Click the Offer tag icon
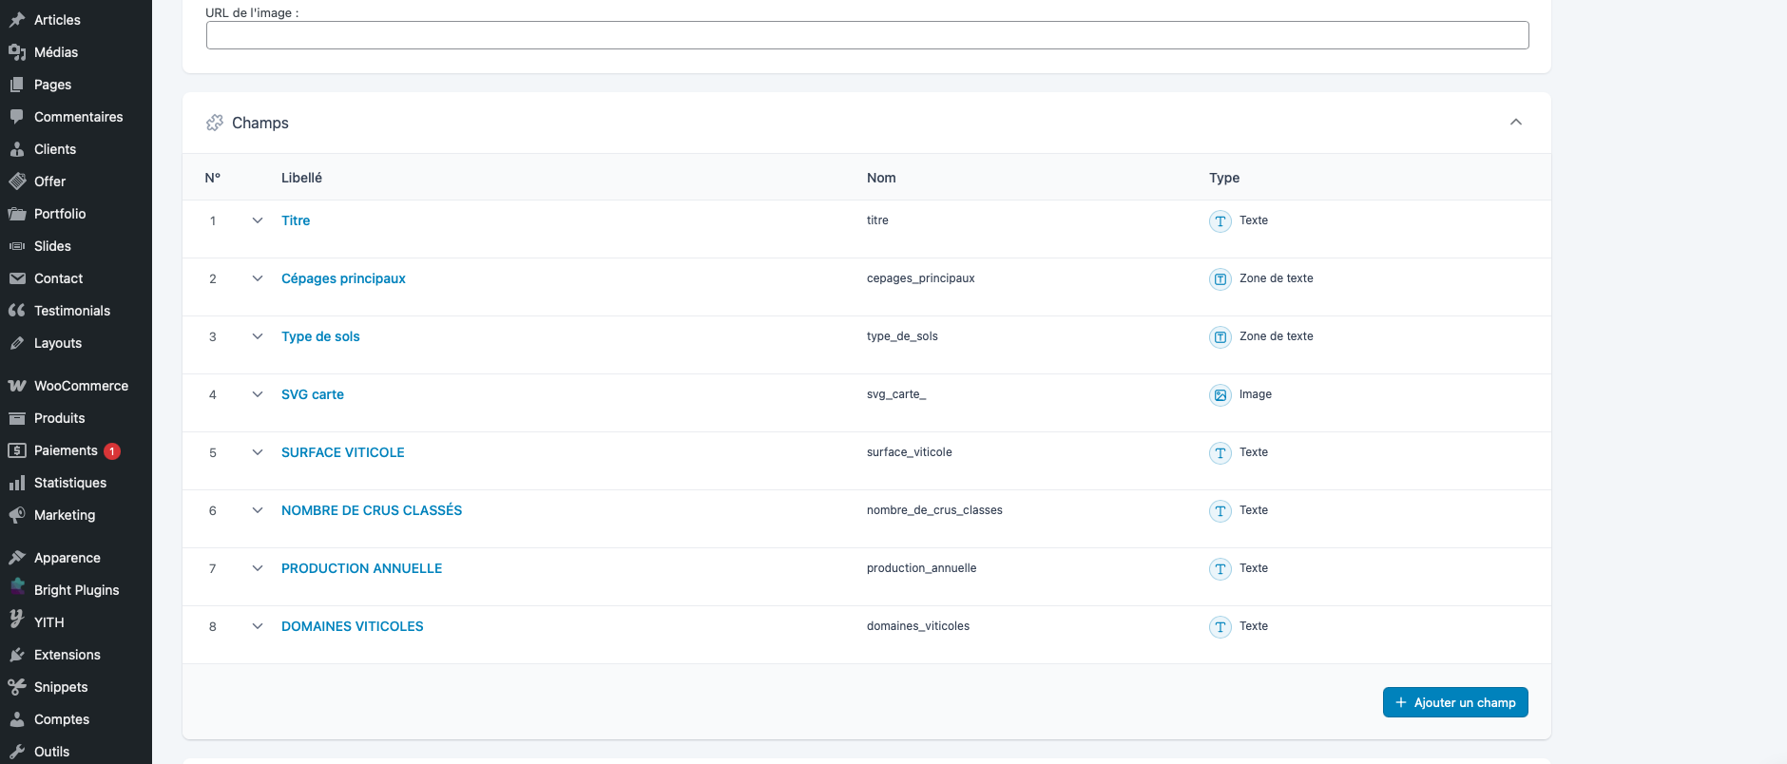This screenshot has height=764, width=1787. [17, 181]
